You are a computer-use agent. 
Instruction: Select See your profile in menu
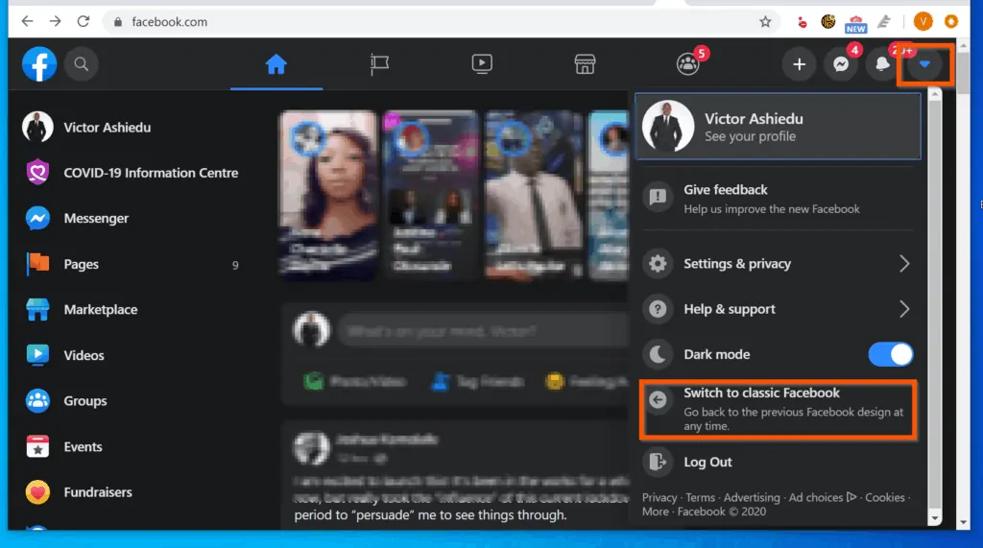[x=778, y=126]
